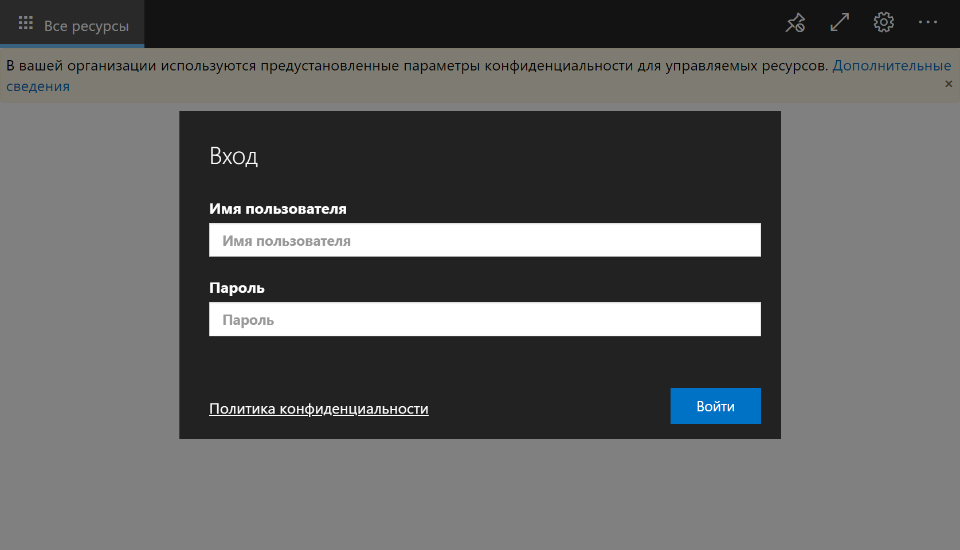This screenshot has width=960, height=550.
Task: Click the Вход dialog heading
Action: [233, 156]
